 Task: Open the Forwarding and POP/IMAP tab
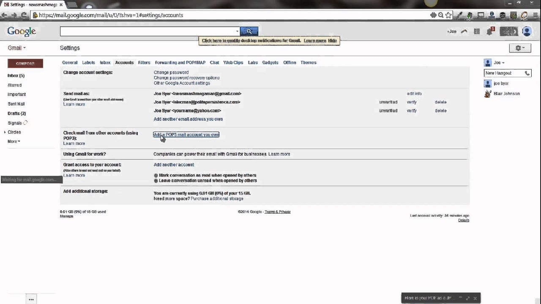(x=180, y=62)
